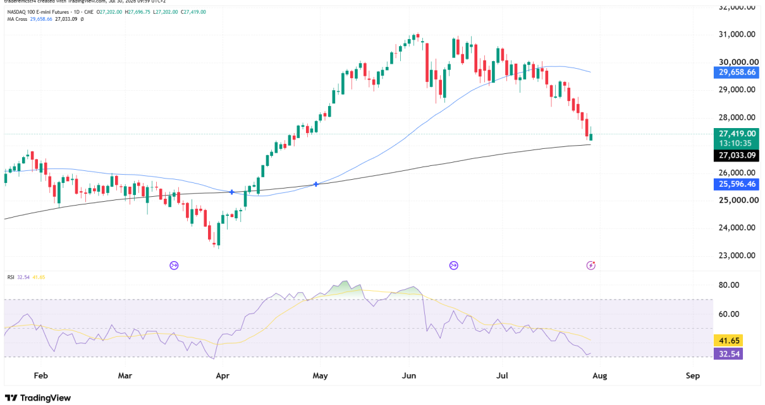This screenshot has height=405, width=765.
Task: Click the RSI indicator label
Action: click(11, 277)
